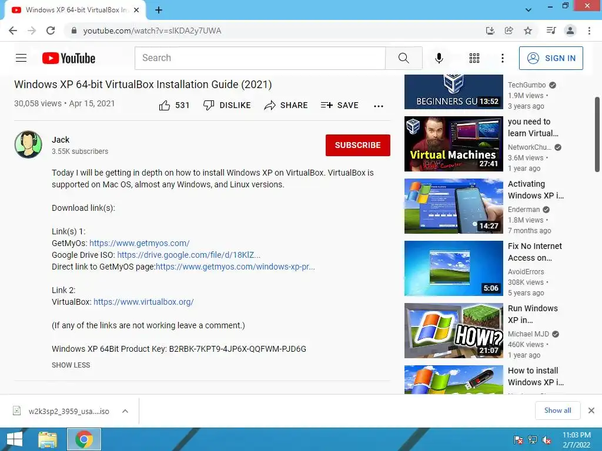Open the Virtual Machines 27:41 thumbnail
Screen dimensions: 602x451
coord(453,144)
